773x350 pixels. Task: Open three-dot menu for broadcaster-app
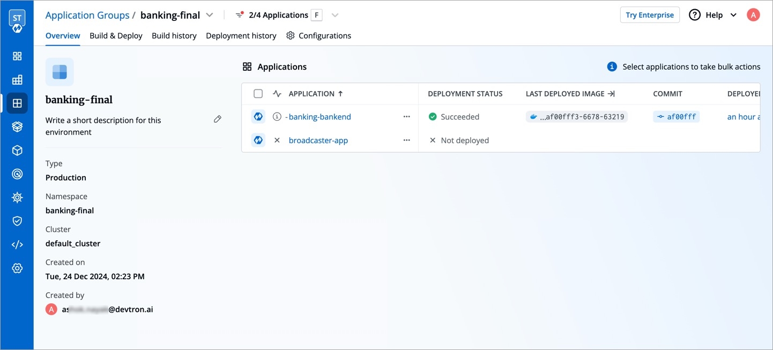coord(406,140)
